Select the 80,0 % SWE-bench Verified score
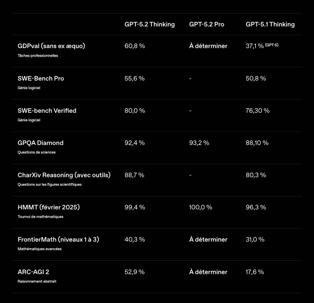Viewport: 314px width, 303px height. point(135,111)
